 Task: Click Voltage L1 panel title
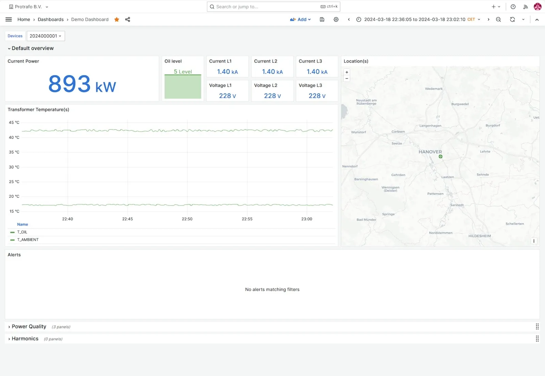pyautogui.click(x=220, y=85)
